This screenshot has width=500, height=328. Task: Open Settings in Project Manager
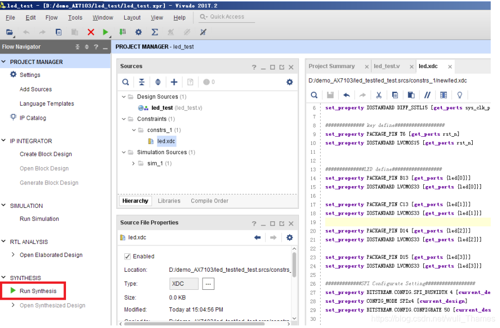[x=30, y=75]
